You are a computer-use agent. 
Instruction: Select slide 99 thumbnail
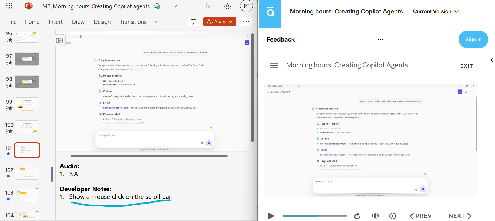(x=27, y=104)
